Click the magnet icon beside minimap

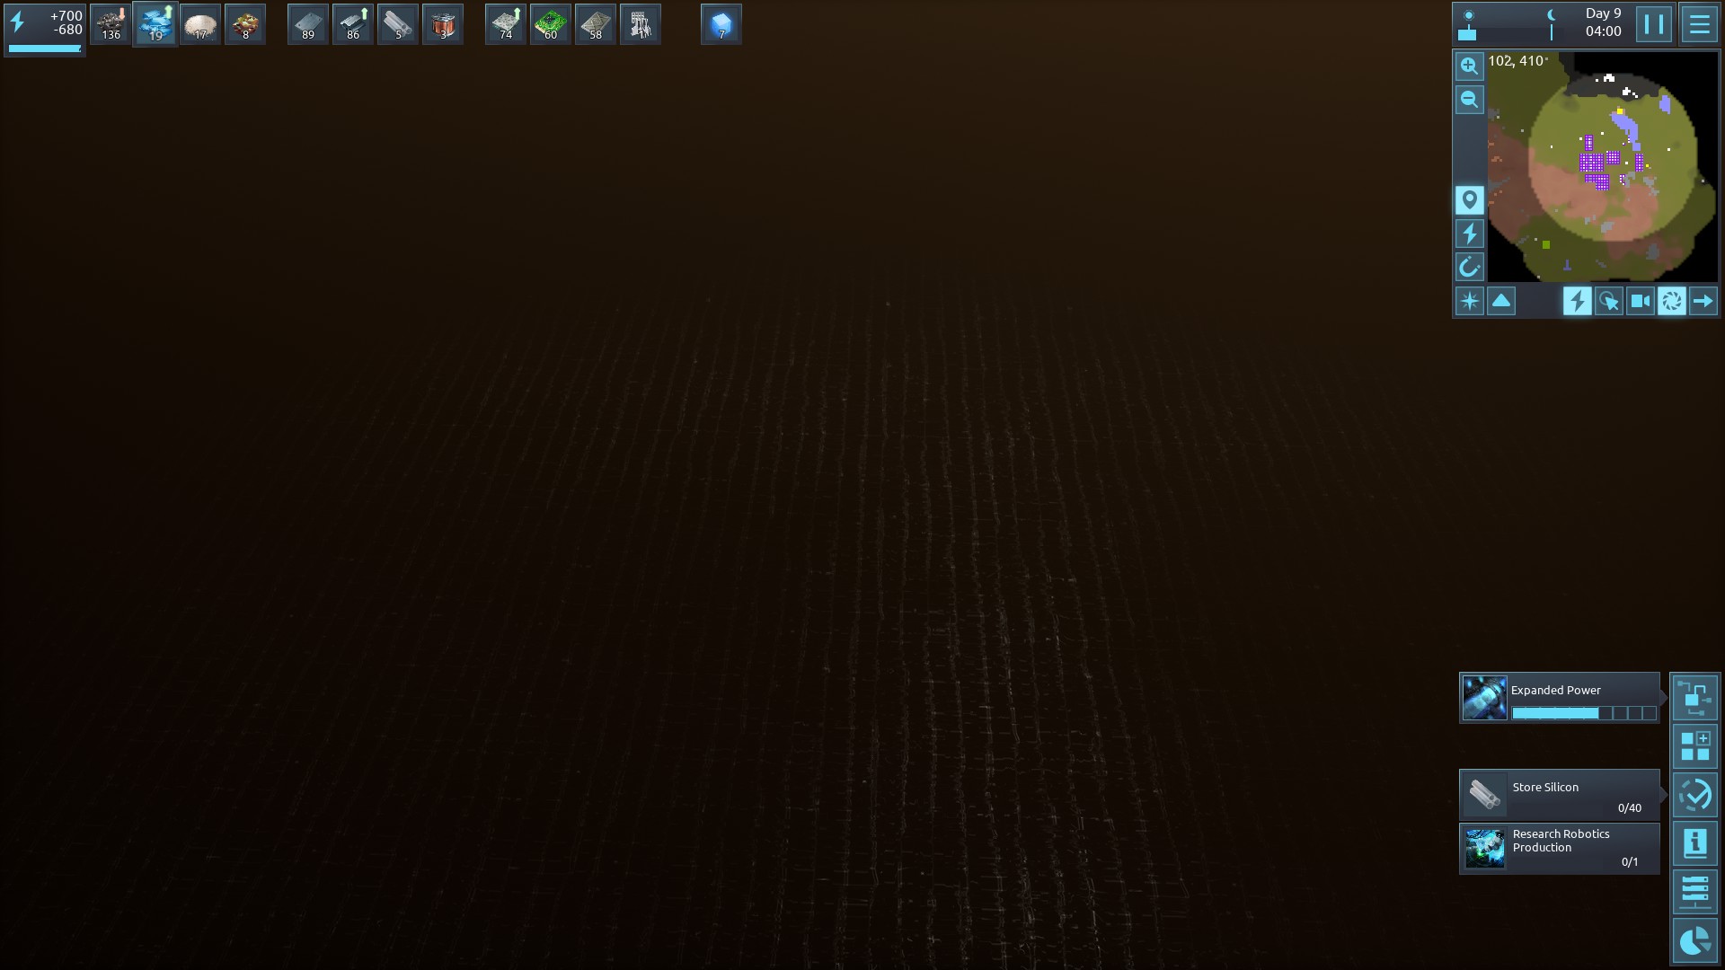tap(1469, 267)
